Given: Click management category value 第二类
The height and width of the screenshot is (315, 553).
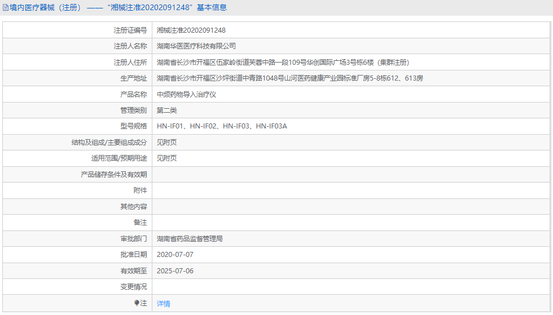Looking at the screenshot, I should (x=167, y=110).
